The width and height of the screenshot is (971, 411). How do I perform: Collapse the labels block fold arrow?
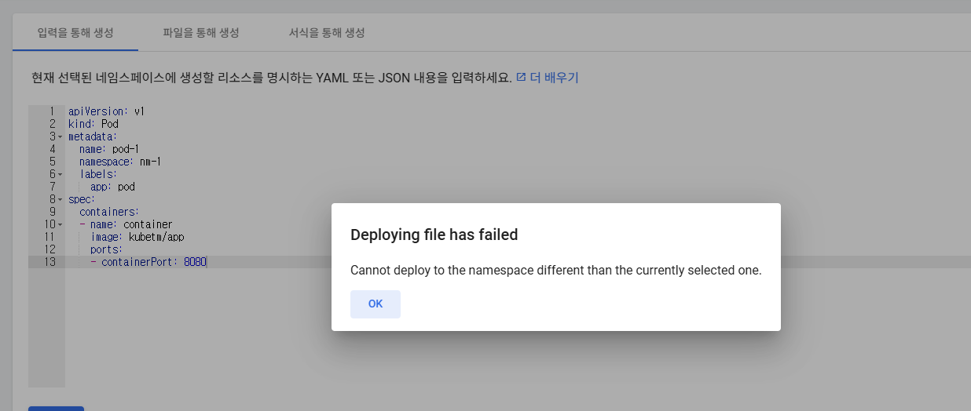pyautogui.click(x=60, y=174)
